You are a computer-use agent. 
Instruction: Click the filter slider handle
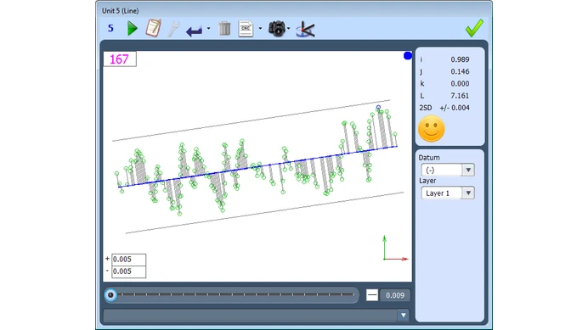point(110,294)
